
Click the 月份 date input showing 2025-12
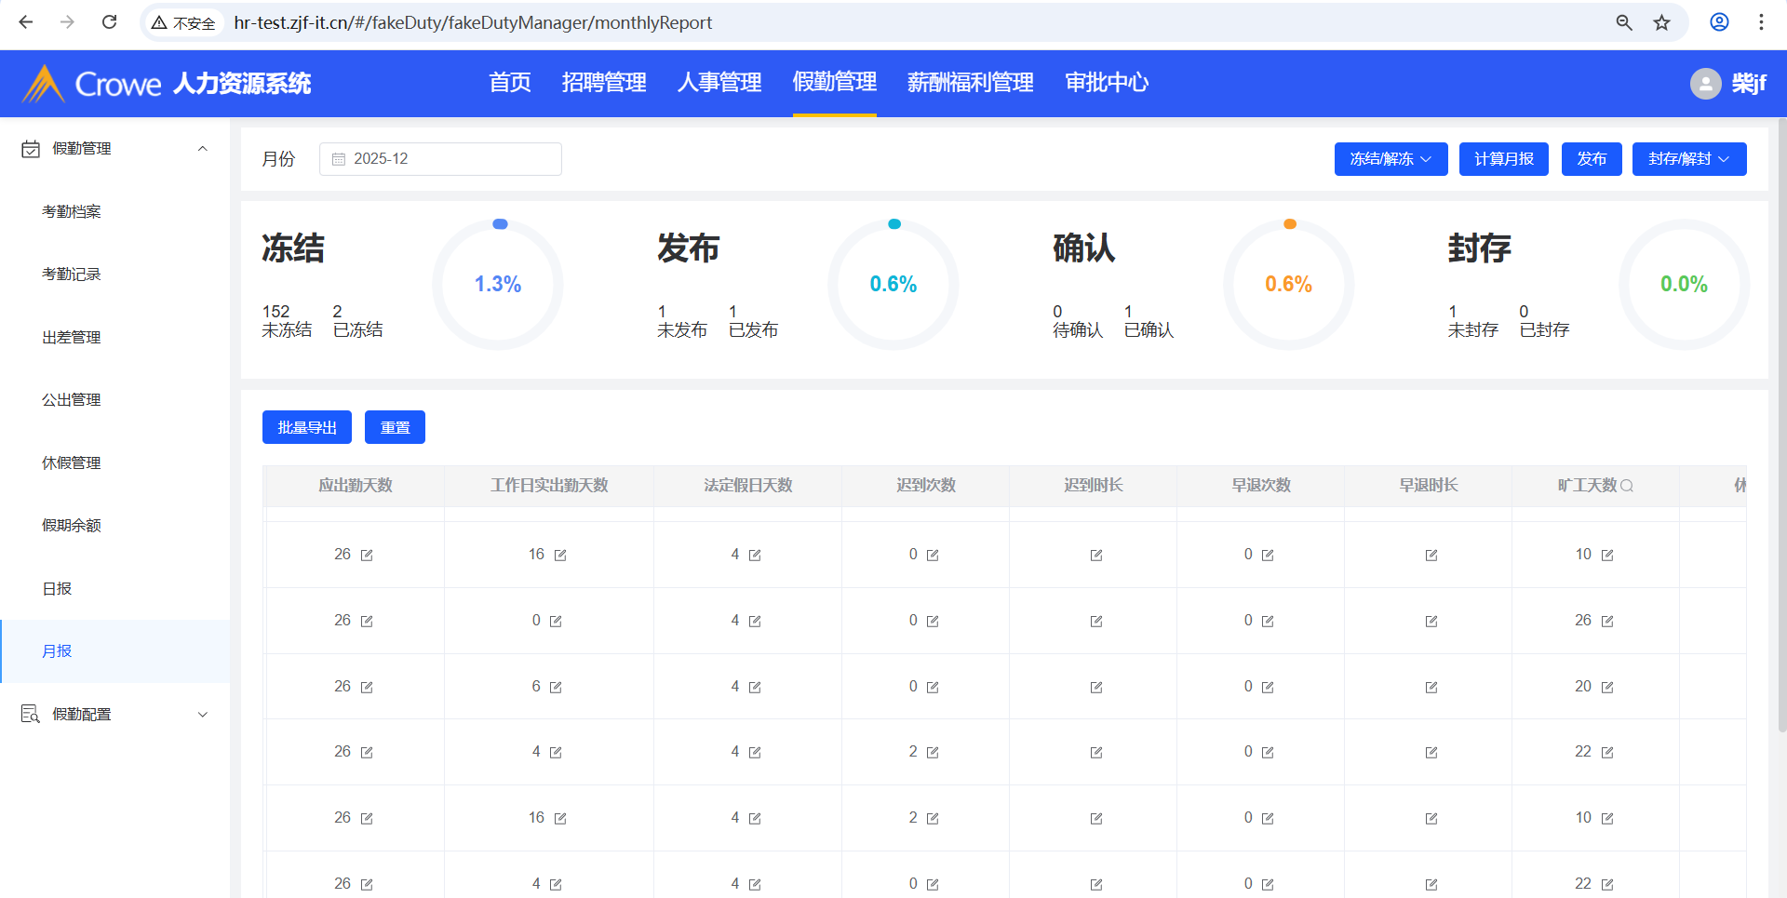click(440, 159)
